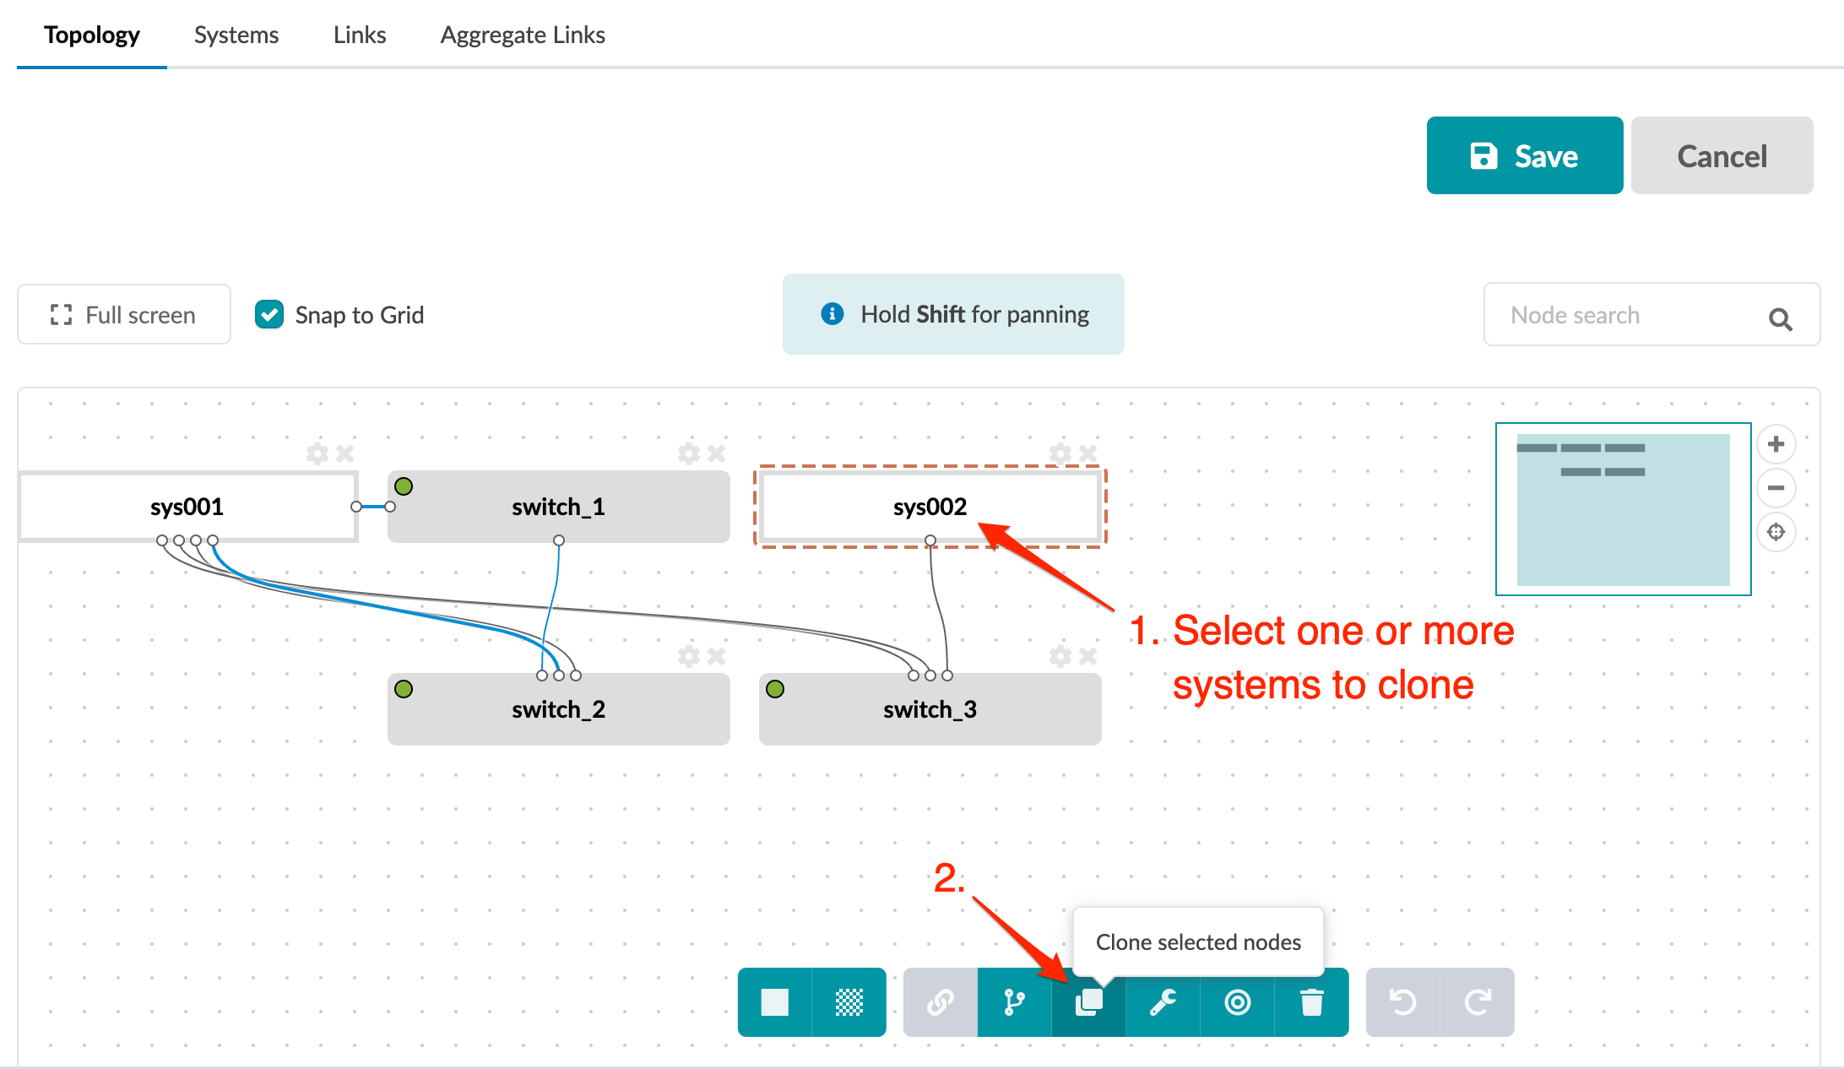Click the wrench tool icon
This screenshot has height=1069, width=1844.
[1163, 1002]
